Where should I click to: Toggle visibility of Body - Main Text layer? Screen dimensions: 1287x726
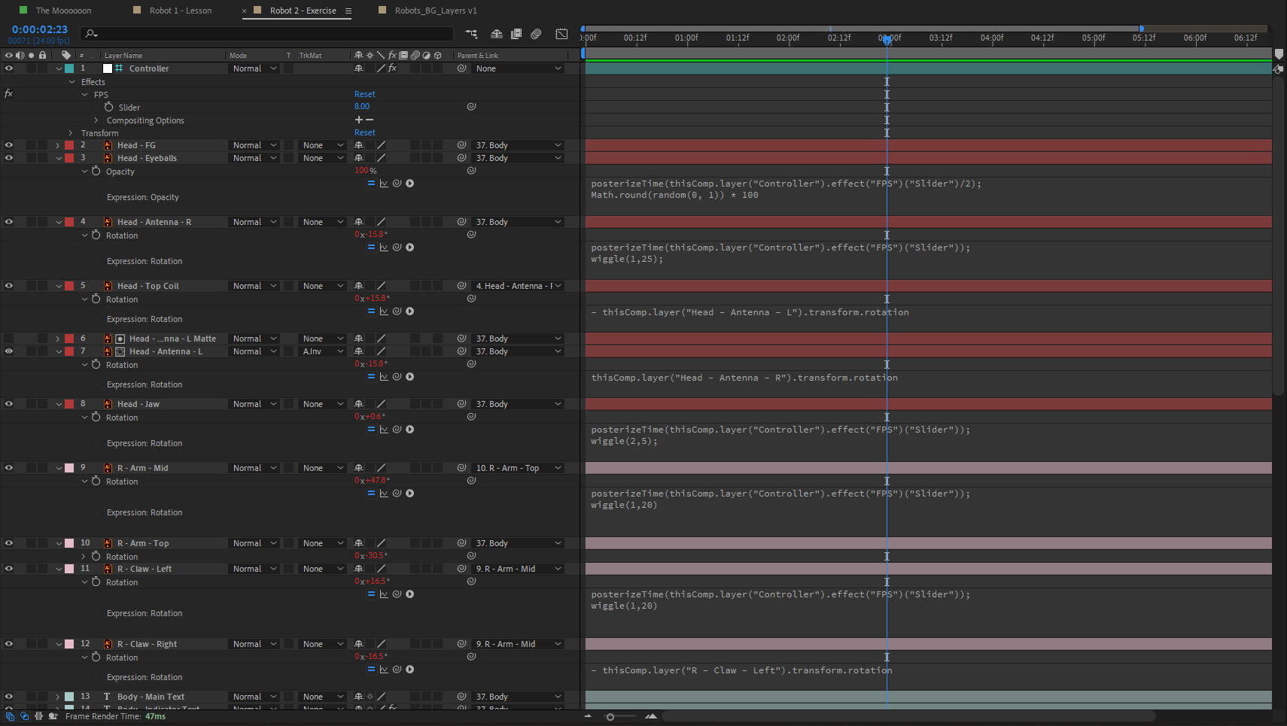[9, 697]
